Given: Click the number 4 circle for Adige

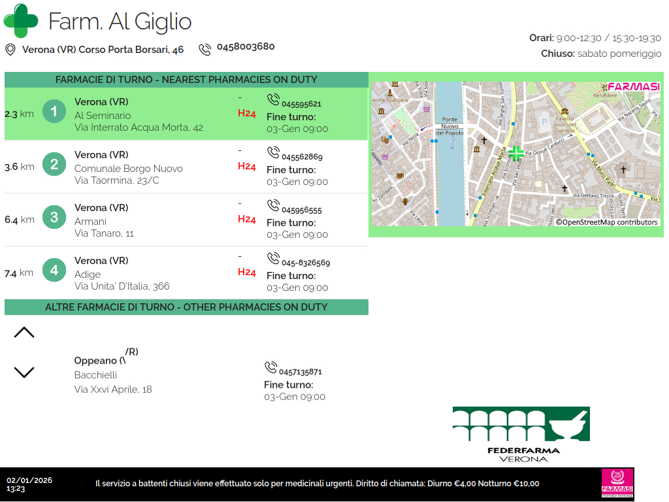Looking at the screenshot, I should tap(54, 271).
